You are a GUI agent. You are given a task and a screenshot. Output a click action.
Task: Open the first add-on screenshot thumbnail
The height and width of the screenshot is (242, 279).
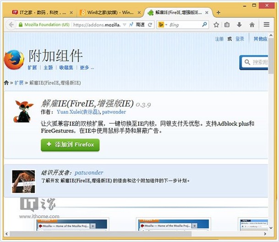pyautogui.click(x=72, y=225)
